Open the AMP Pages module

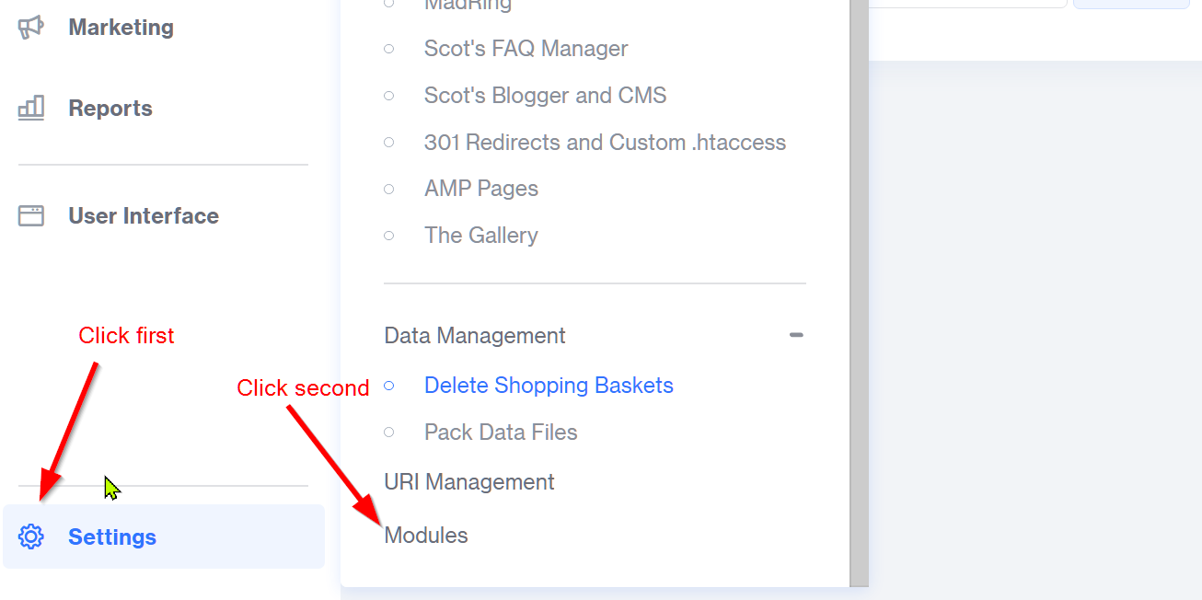coord(481,189)
